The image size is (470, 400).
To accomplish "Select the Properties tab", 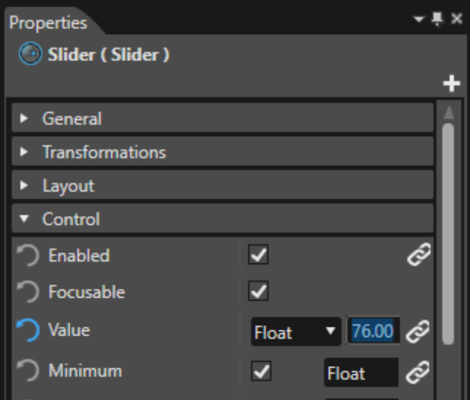I will click(x=49, y=23).
